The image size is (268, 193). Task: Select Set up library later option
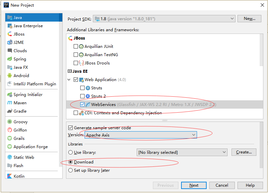pos(70,170)
